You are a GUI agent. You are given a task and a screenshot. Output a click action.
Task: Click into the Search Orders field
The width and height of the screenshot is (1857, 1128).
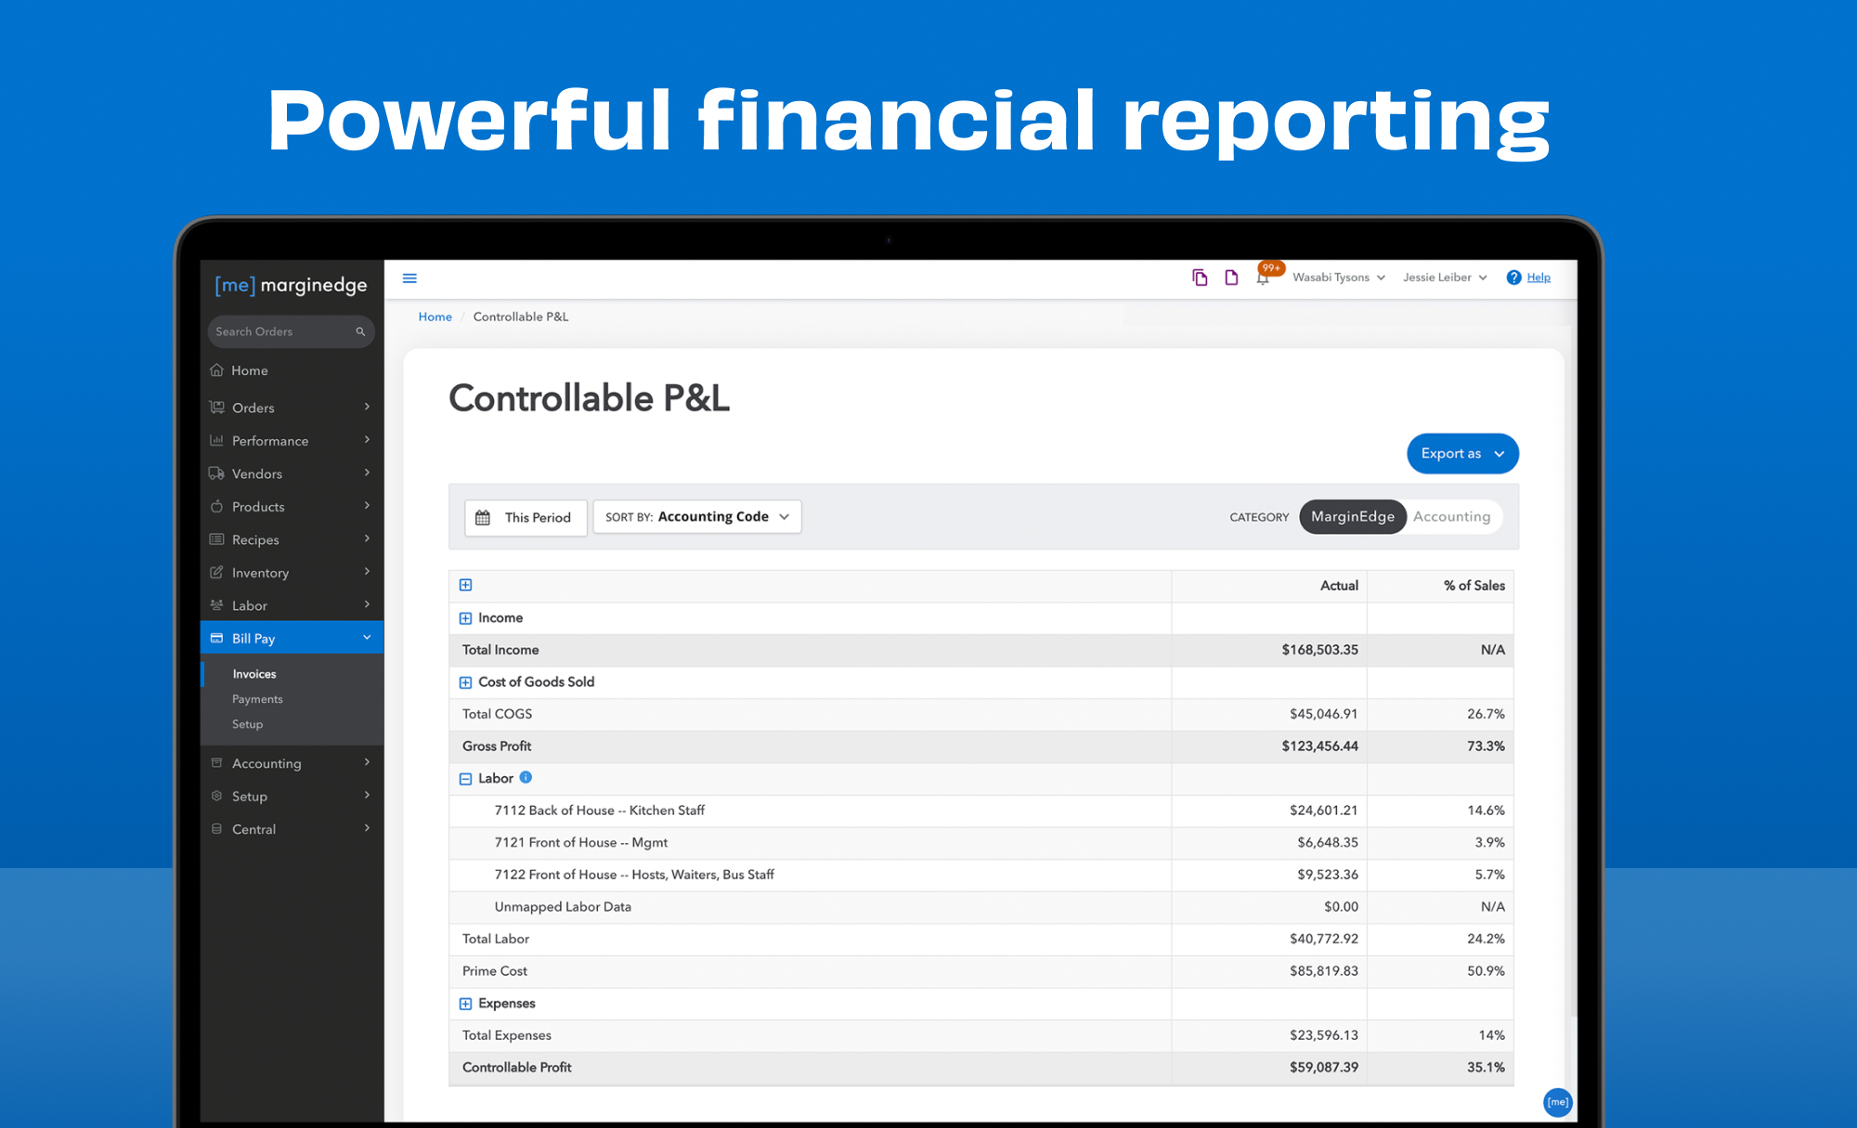pos(279,331)
